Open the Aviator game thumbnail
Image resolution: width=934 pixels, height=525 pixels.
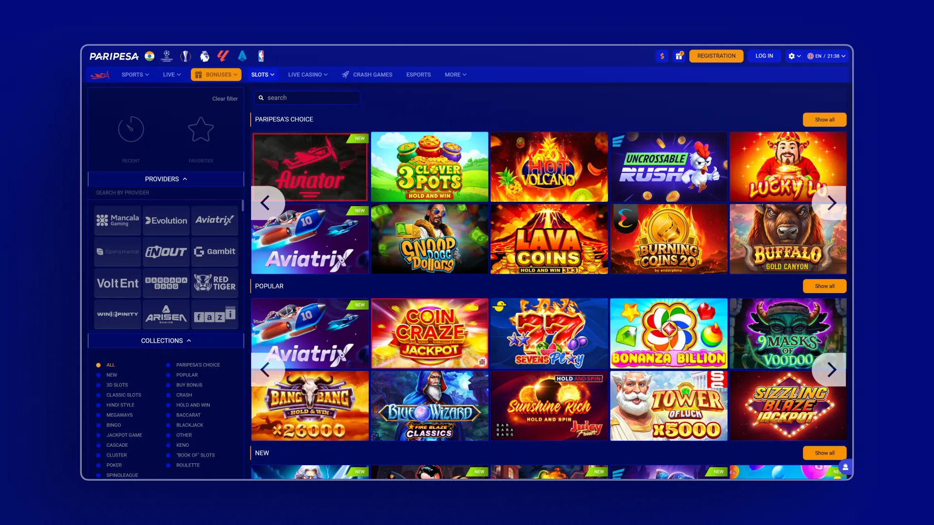pyautogui.click(x=310, y=167)
